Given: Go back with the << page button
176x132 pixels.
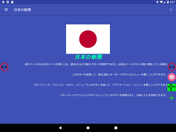Looking at the screenshot, I should 4,67.
